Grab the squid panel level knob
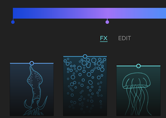166x118 pixels. (32, 63)
